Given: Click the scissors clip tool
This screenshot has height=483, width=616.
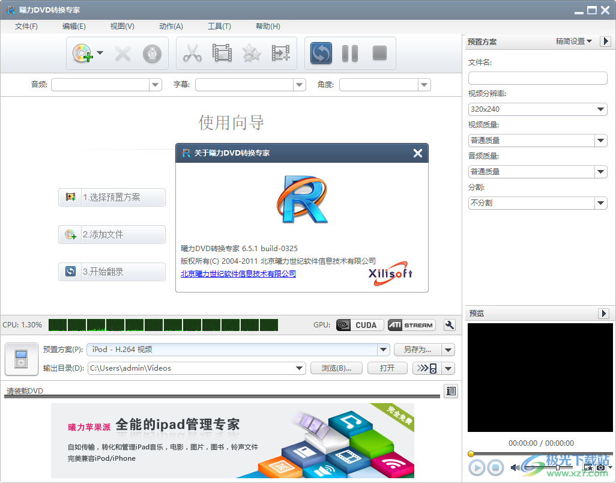Looking at the screenshot, I should click(193, 53).
